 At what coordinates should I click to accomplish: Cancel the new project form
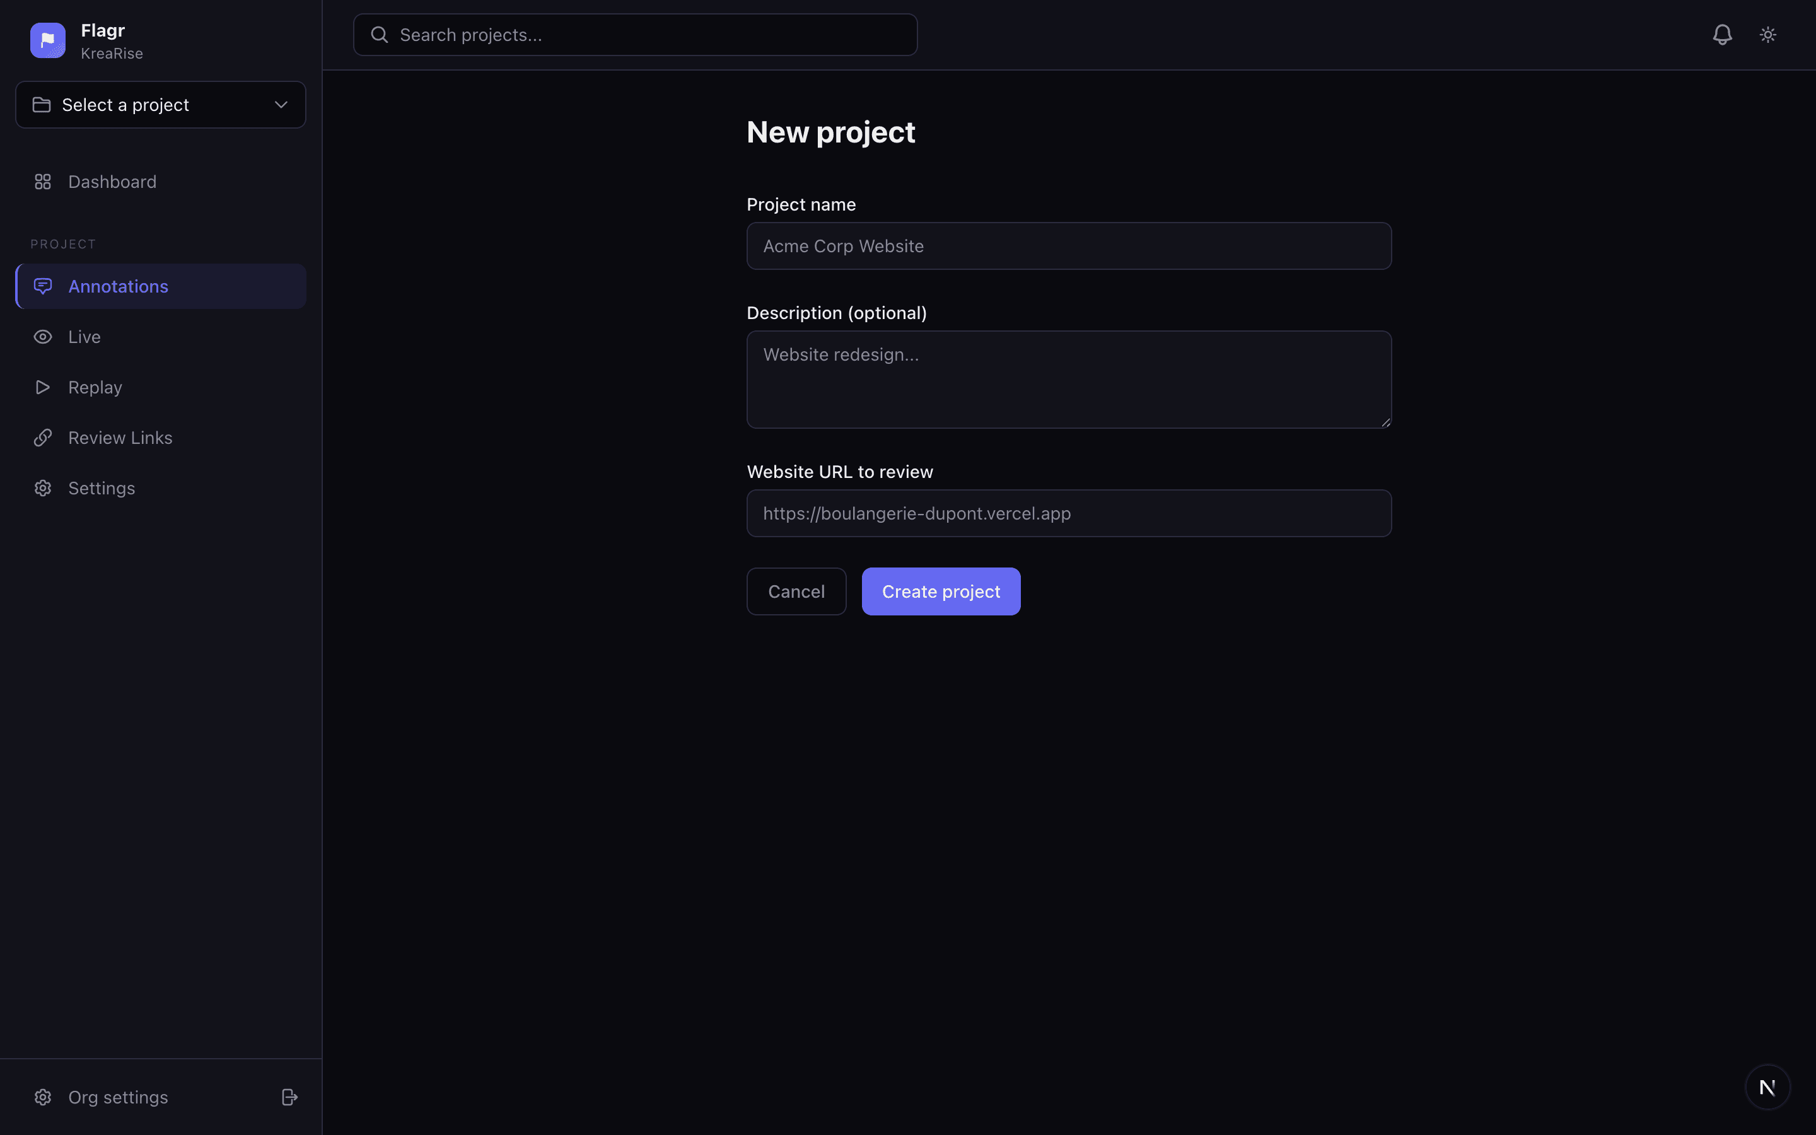pyautogui.click(x=795, y=591)
